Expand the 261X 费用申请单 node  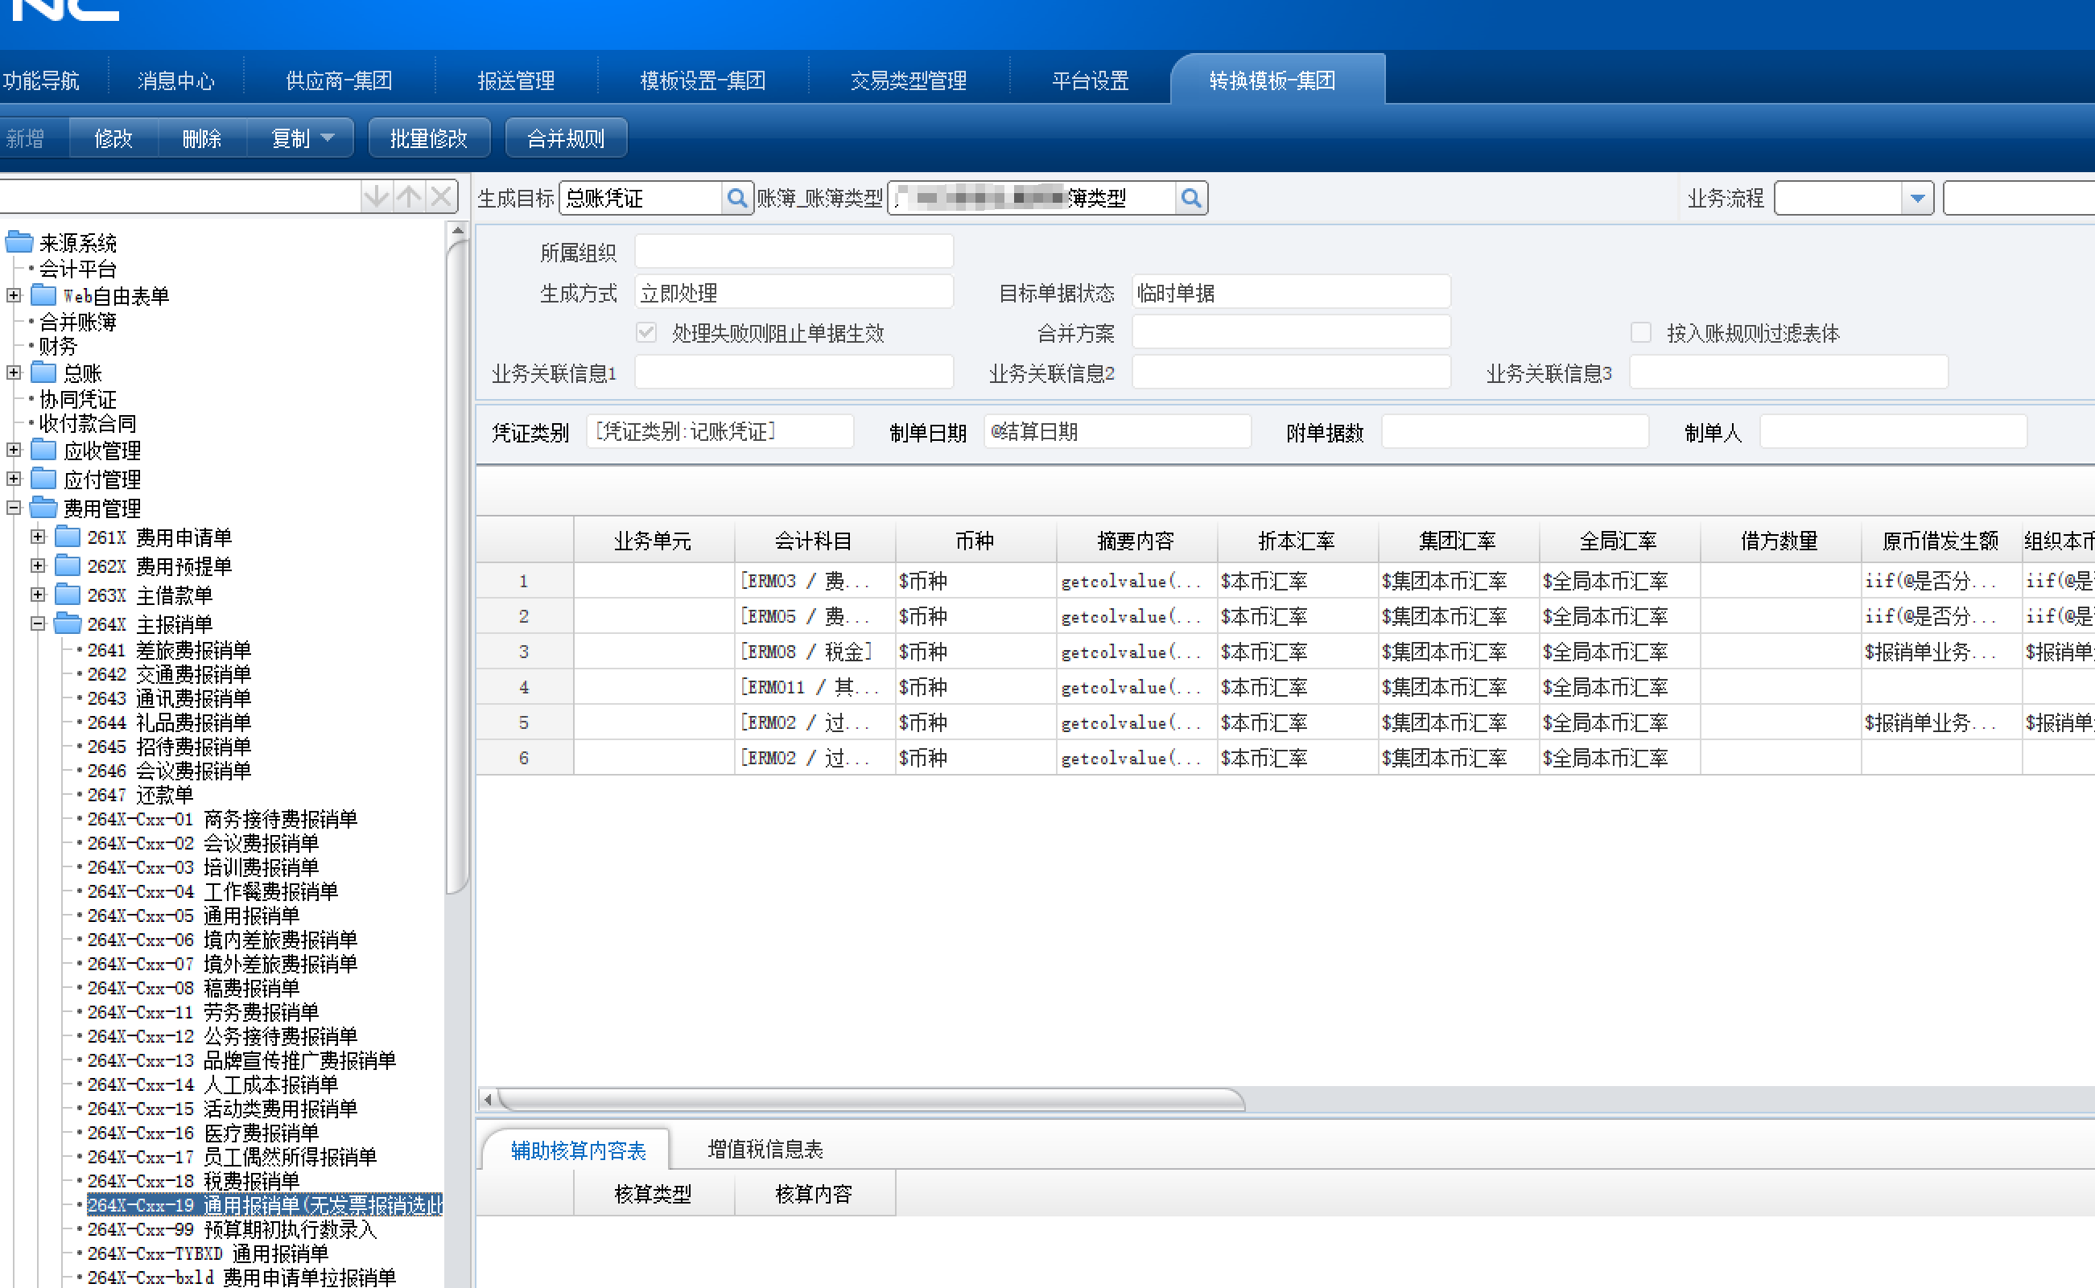pyautogui.click(x=38, y=537)
